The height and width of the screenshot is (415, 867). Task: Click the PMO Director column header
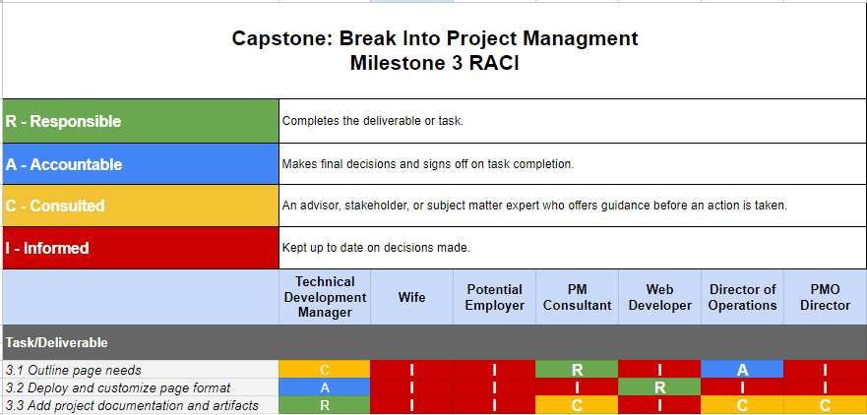tap(825, 297)
